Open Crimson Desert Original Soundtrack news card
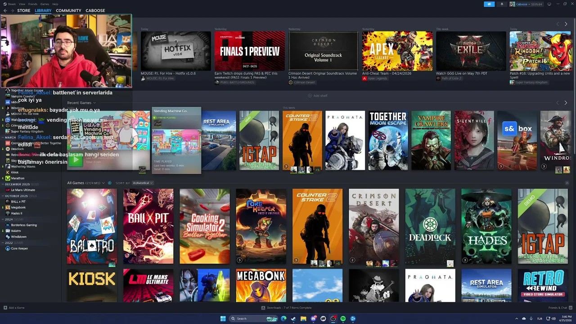The width and height of the screenshot is (576, 324). (324, 51)
